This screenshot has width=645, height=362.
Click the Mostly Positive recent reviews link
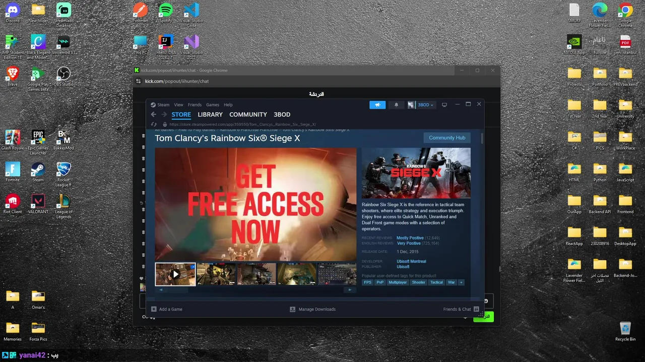(410, 238)
